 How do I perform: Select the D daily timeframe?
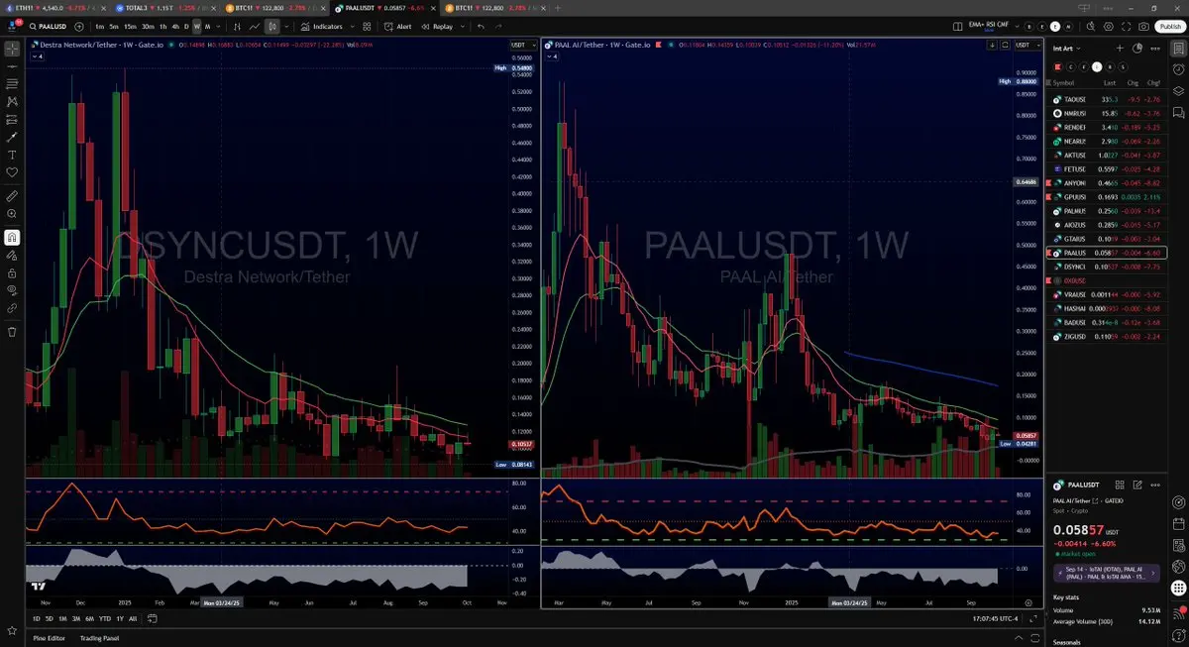(186, 26)
